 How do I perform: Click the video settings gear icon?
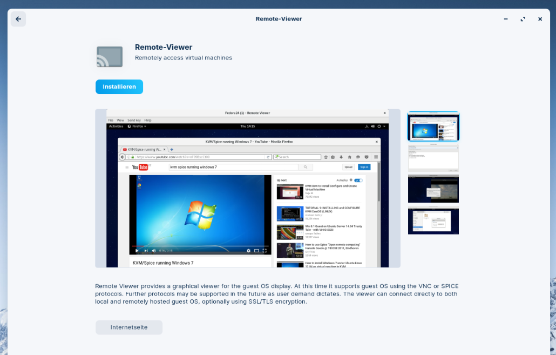coord(248,251)
